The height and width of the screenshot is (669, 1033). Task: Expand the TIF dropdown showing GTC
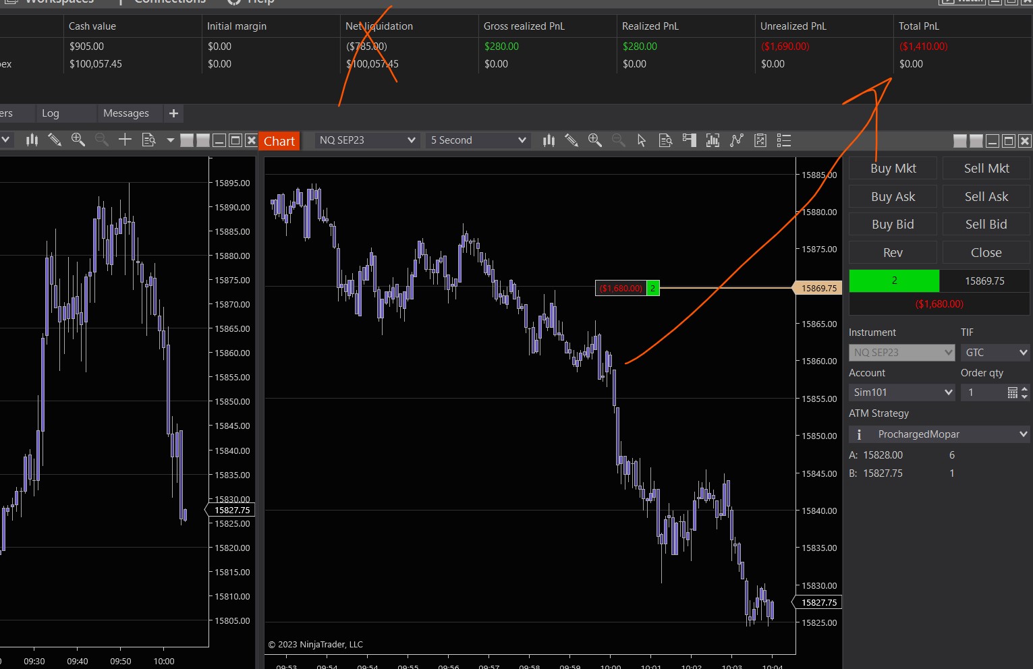pyautogui.click(x=995, y=353)
